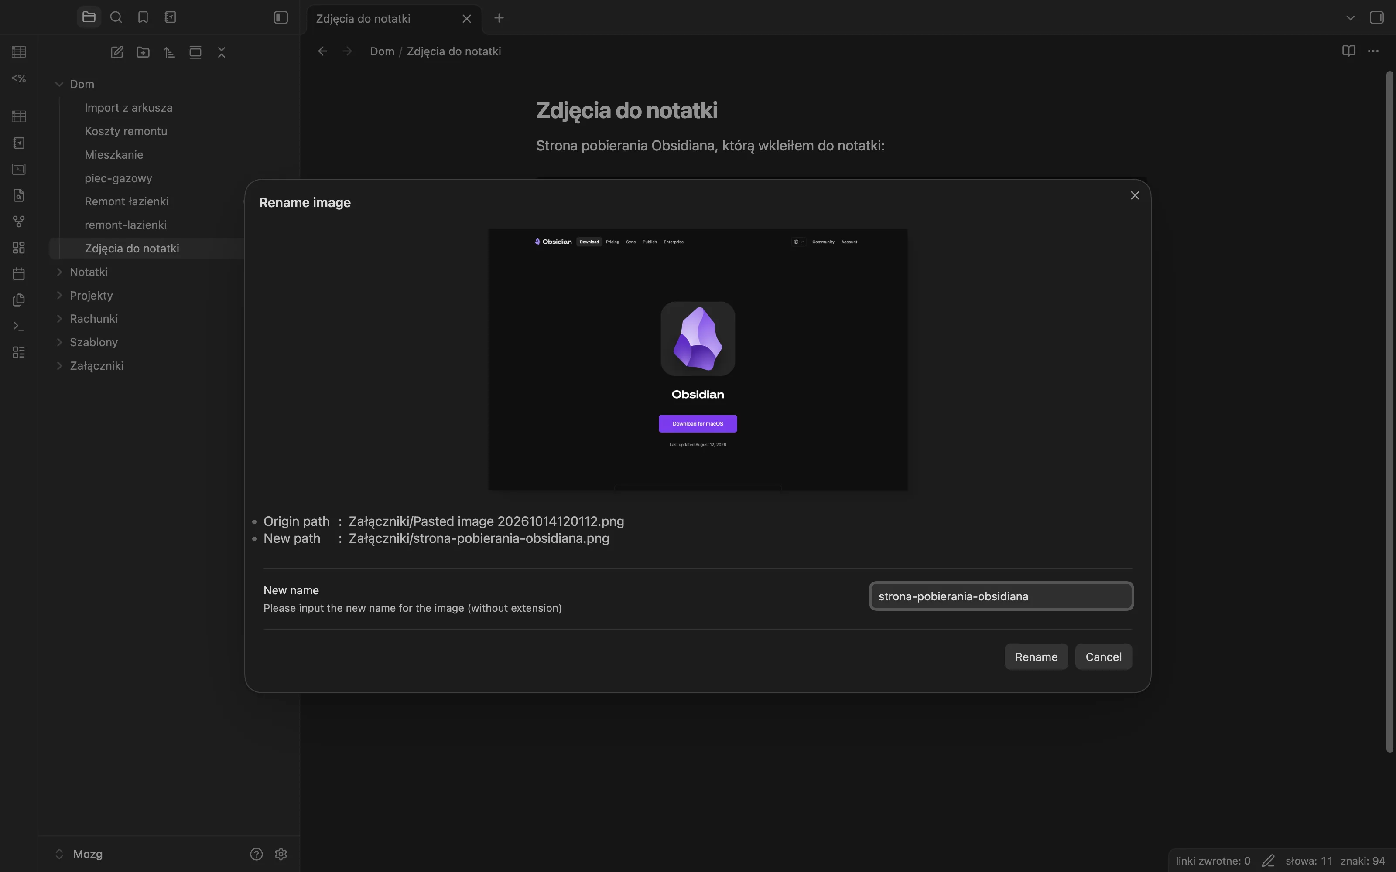Click the Obsidian download page image preview

coord(698,360)
